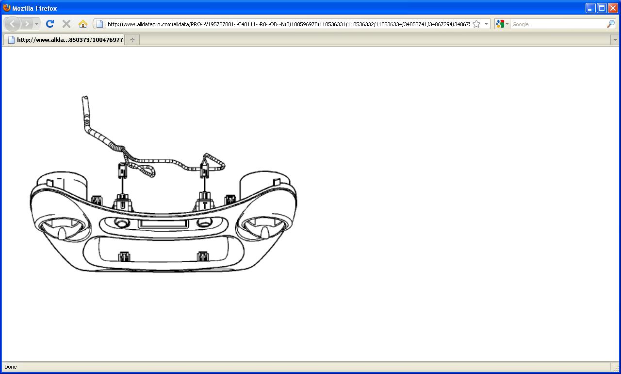Image resolution: width=621 pixels, height=374 pixels.
Task: Minimize the Mozilla Firefox window
Action: tap(590, 8)
